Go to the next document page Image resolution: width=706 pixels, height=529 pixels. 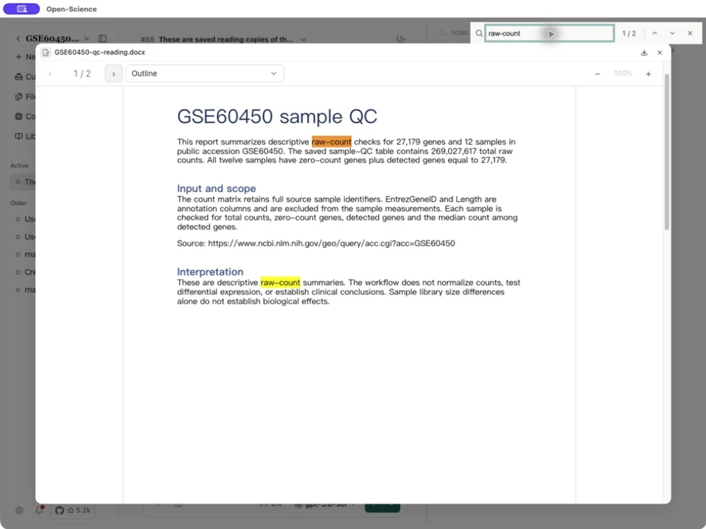pyautogui.click(x=114, y=74)
